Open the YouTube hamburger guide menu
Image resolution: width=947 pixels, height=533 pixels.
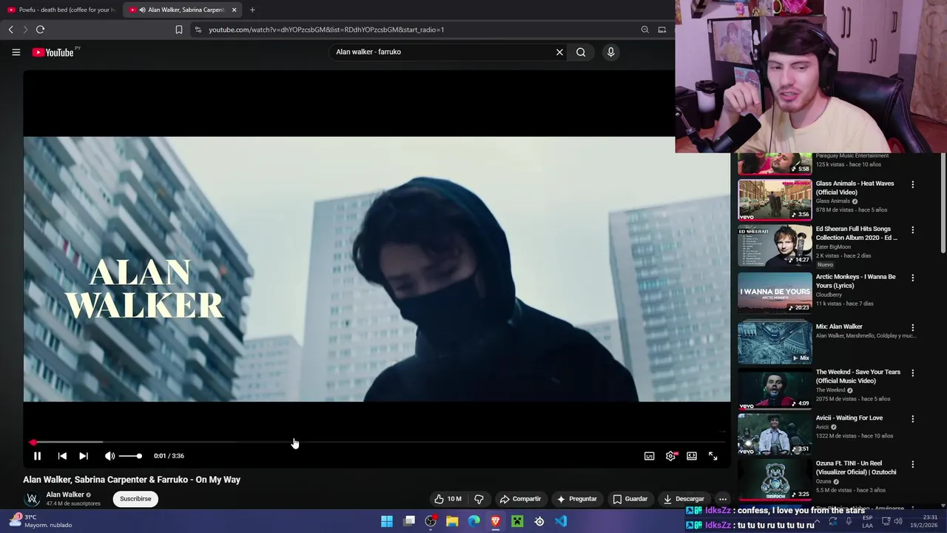click(16, 52)
